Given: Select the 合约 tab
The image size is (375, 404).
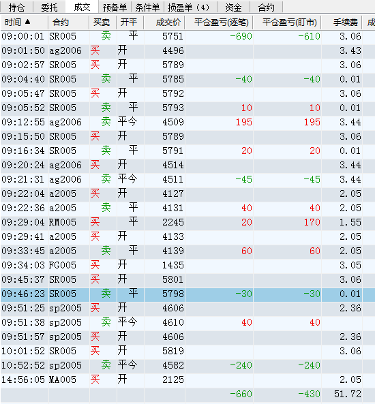Looking at the screenshot, I should (266, 7).
